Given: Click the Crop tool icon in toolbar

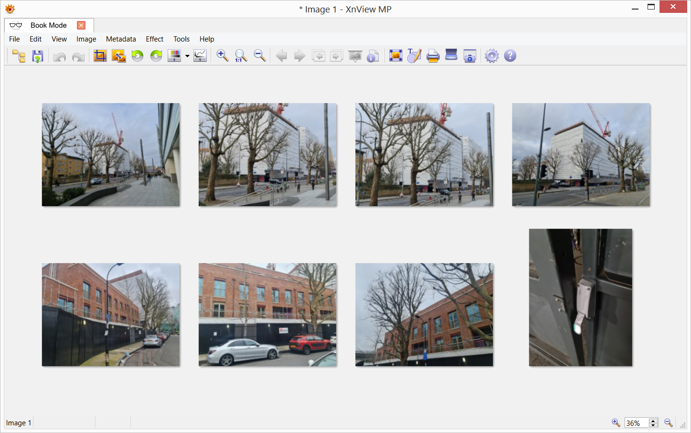Looking at the screenshot, I should 100,56.
